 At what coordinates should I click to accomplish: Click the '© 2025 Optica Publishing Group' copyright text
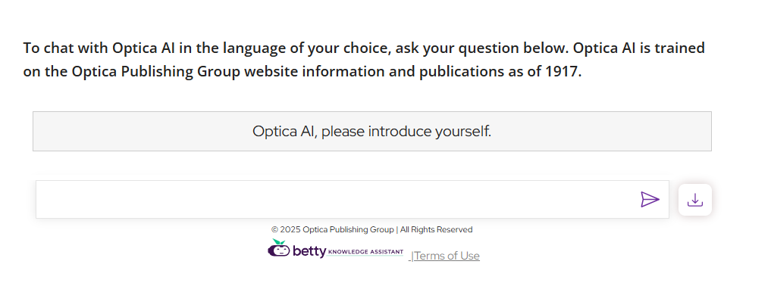[x=332, y=229]
